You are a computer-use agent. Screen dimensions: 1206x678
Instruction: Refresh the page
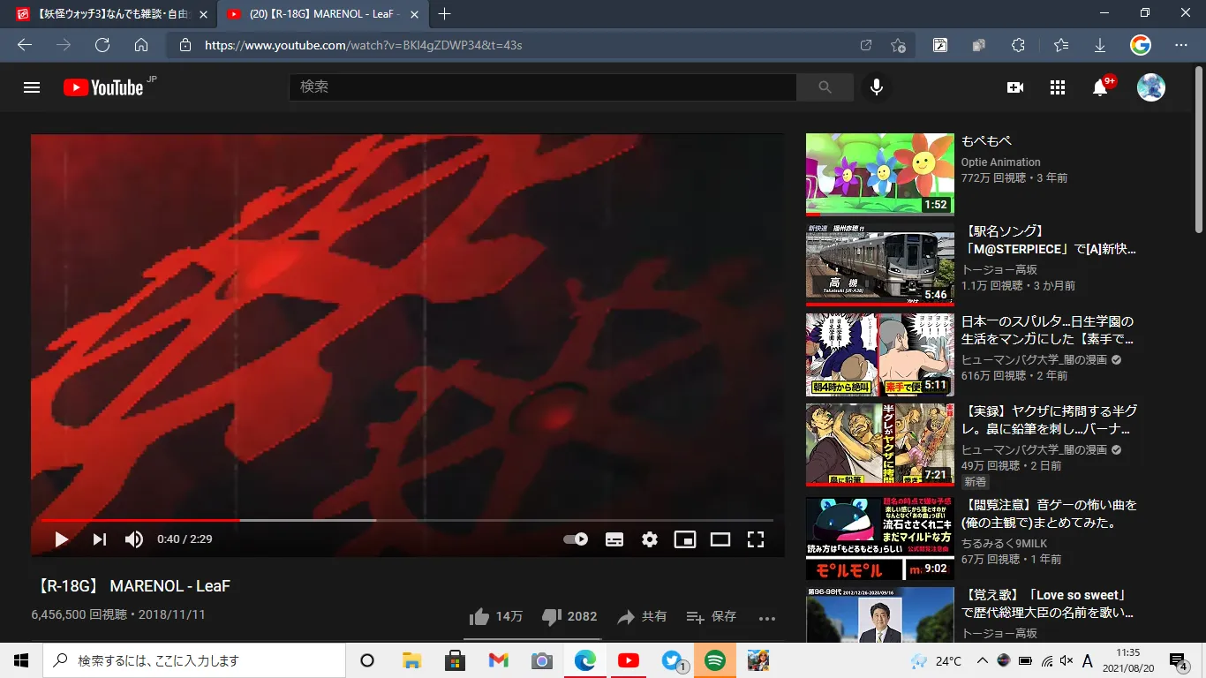point(102,45)
